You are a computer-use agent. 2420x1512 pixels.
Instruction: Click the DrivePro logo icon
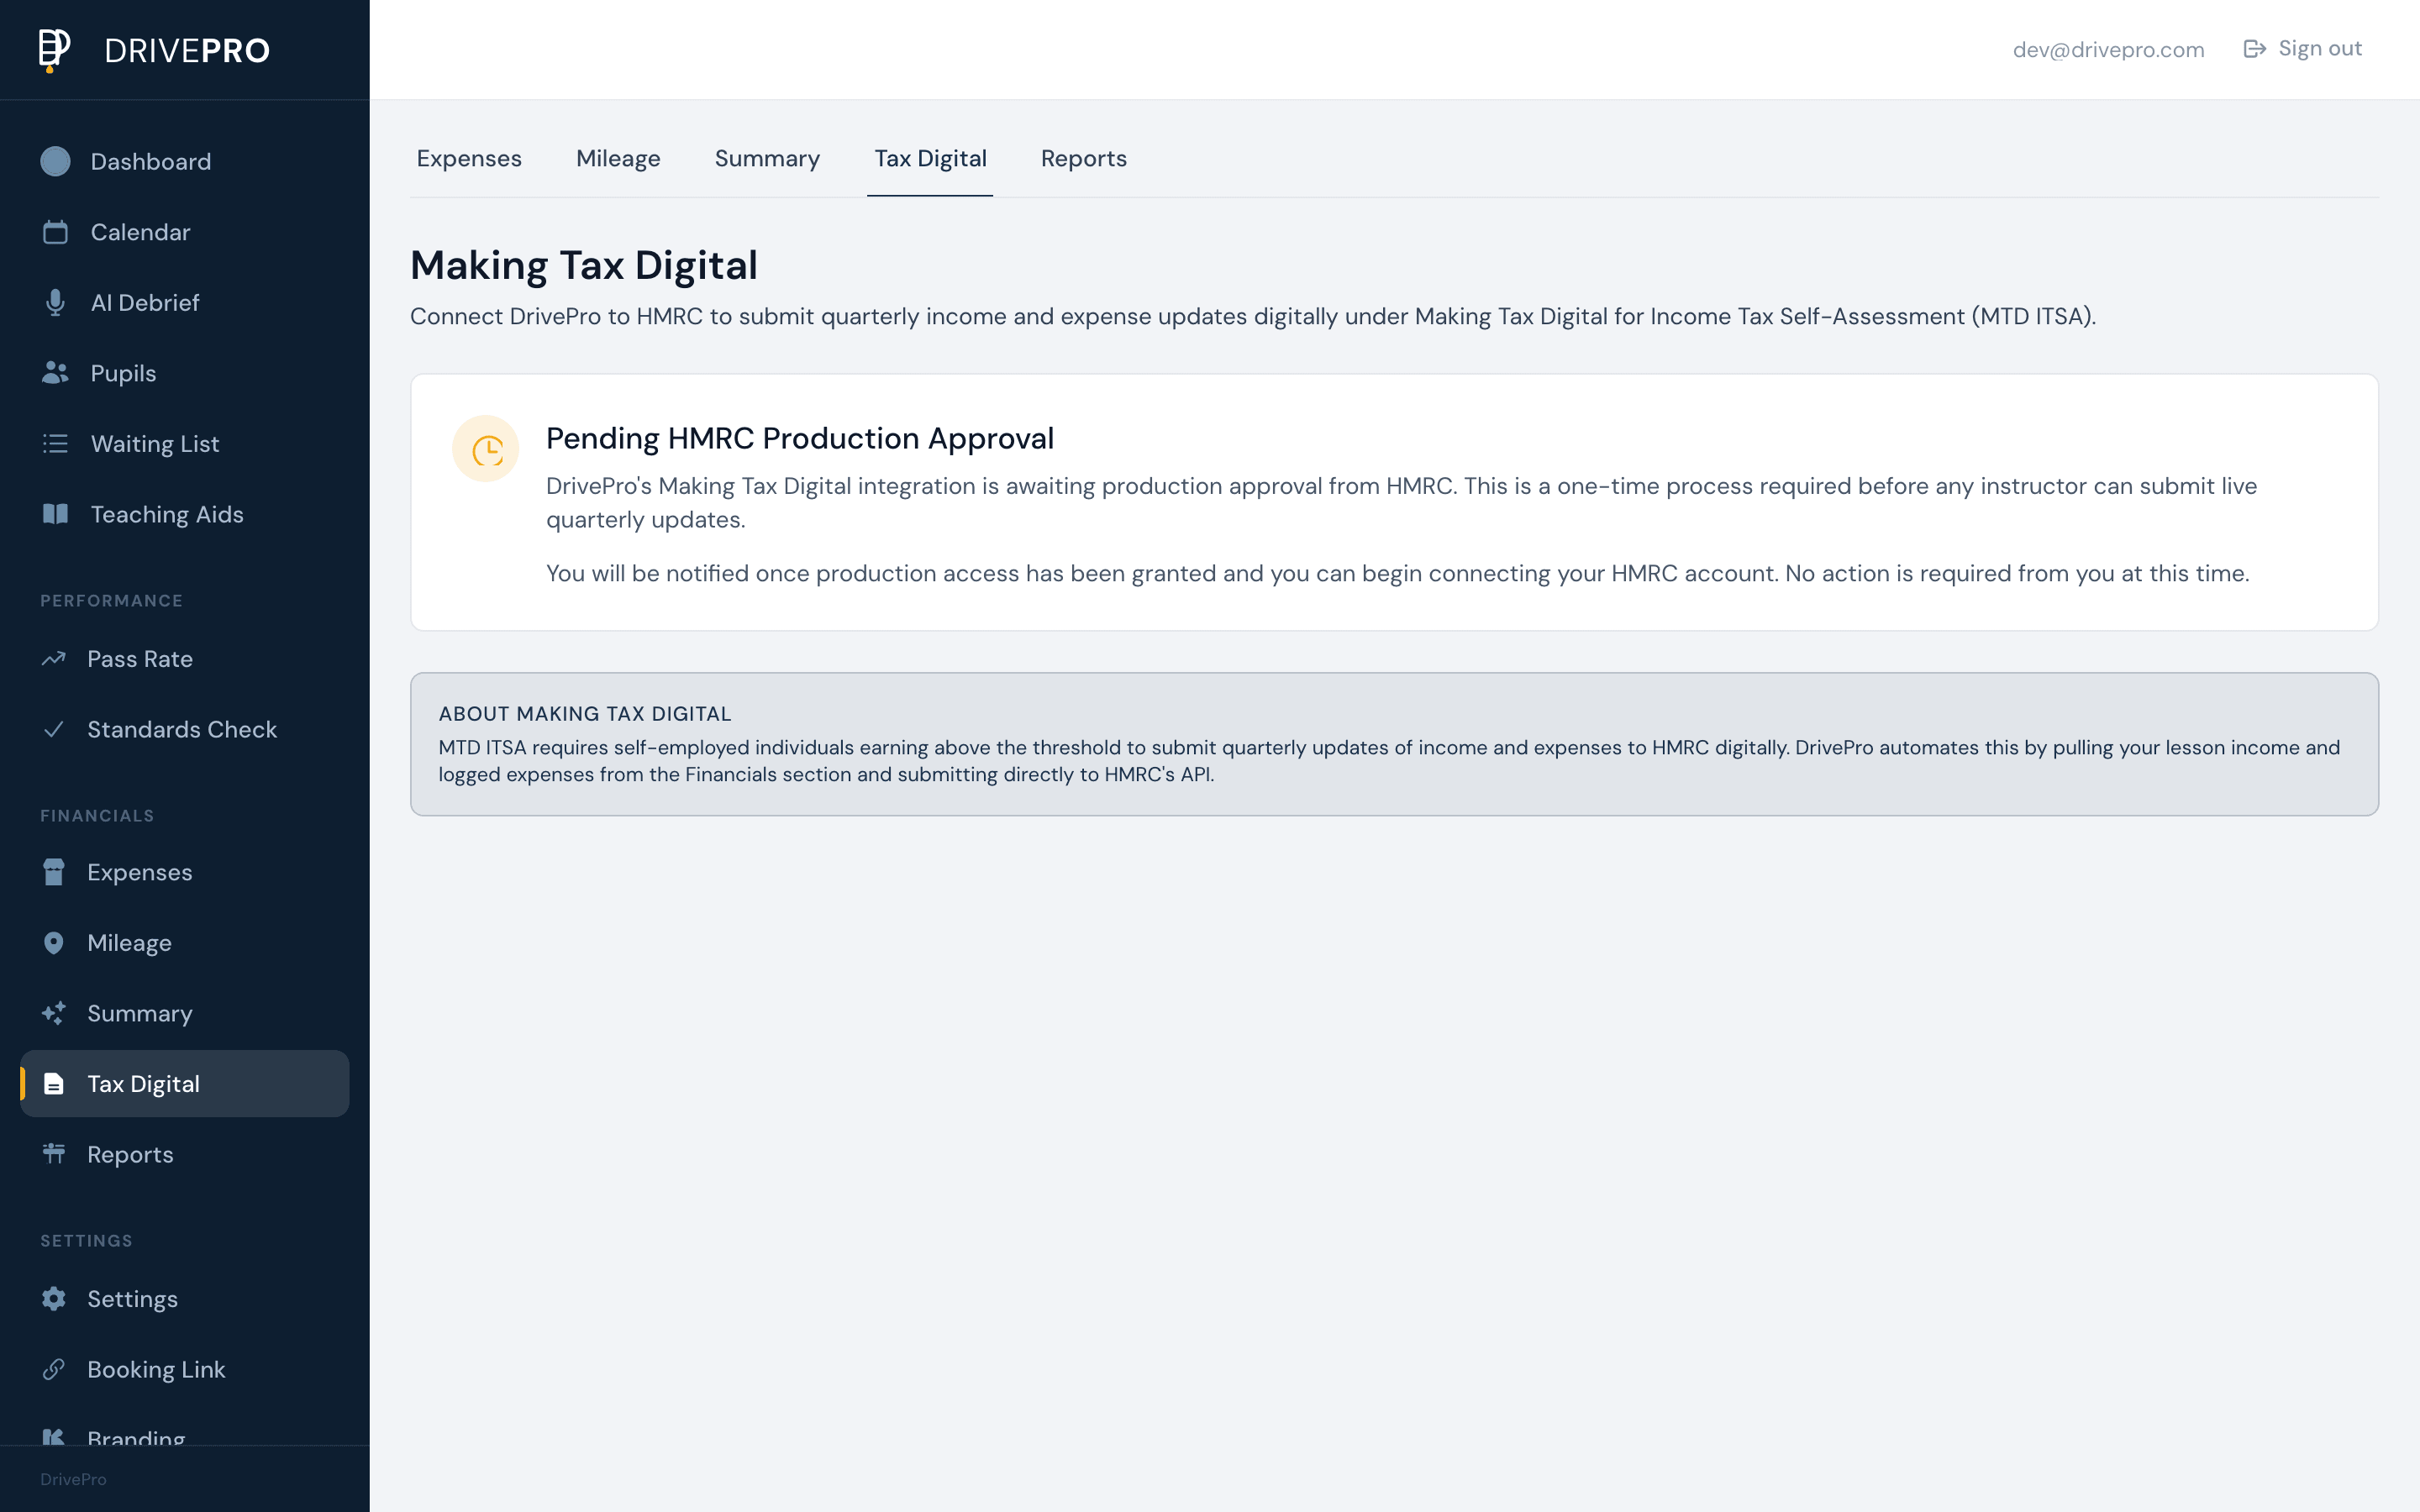[55, 49]
